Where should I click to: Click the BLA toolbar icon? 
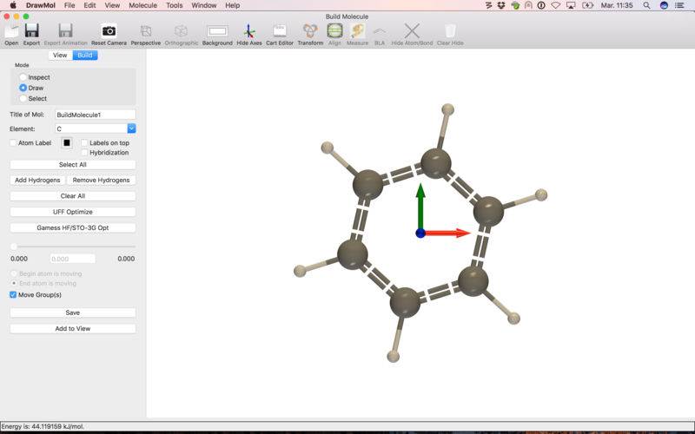380,31
